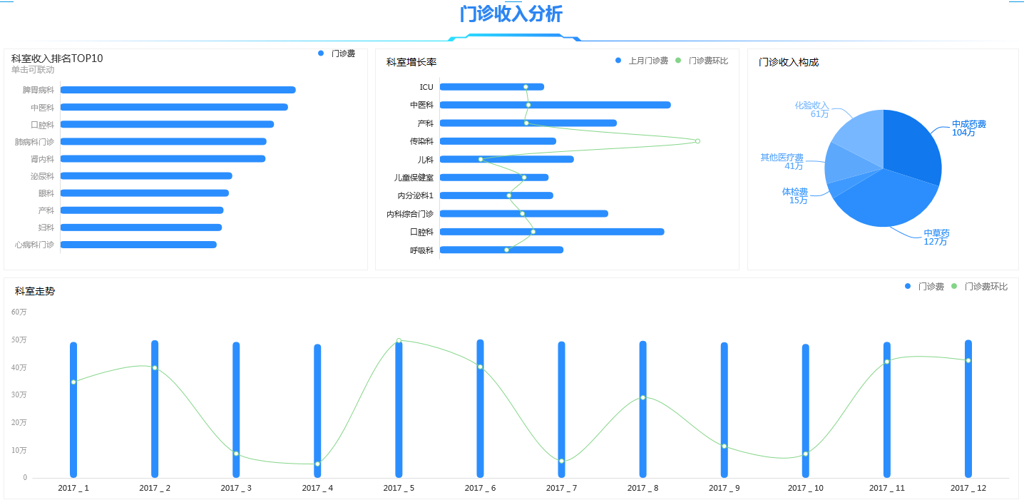Click the 心病科门诊 bar
The height and width of the screenshot is (500, 1024).
point(138,245)
